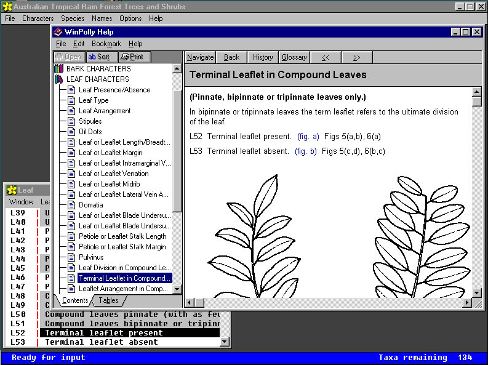Image resolution: width=488 pixels, height=365 pixels.
Task: Open the (fig. a) link
Action: tap(308, 136)
